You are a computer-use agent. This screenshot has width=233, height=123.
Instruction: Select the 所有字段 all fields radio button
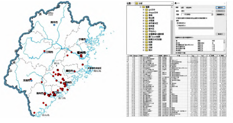(x=177, y=23)
